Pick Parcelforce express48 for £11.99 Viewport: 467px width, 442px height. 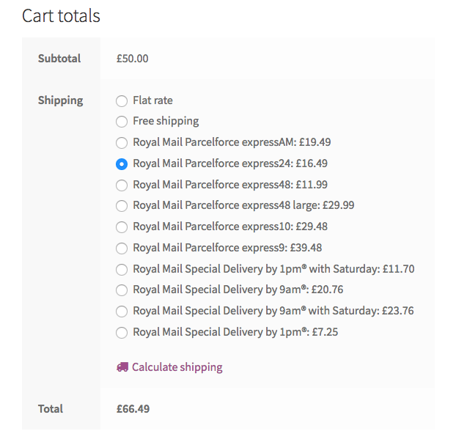tap(122, 185)
